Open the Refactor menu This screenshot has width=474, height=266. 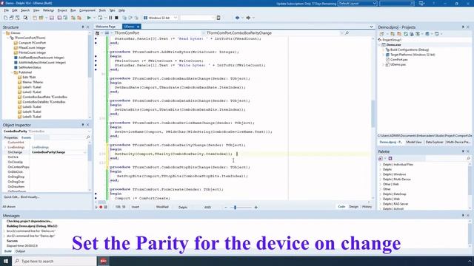tap(48, 10)
